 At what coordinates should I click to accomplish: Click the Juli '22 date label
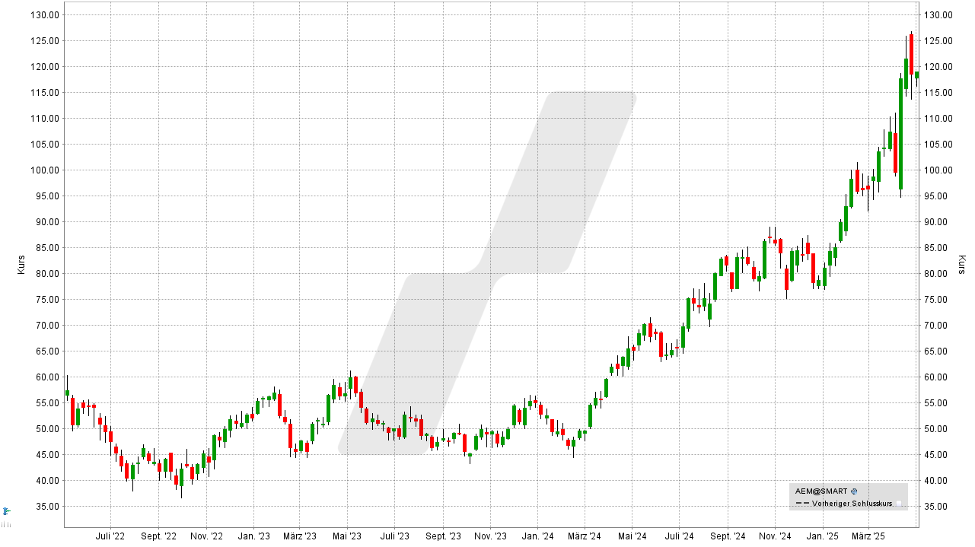coord(110,536)
